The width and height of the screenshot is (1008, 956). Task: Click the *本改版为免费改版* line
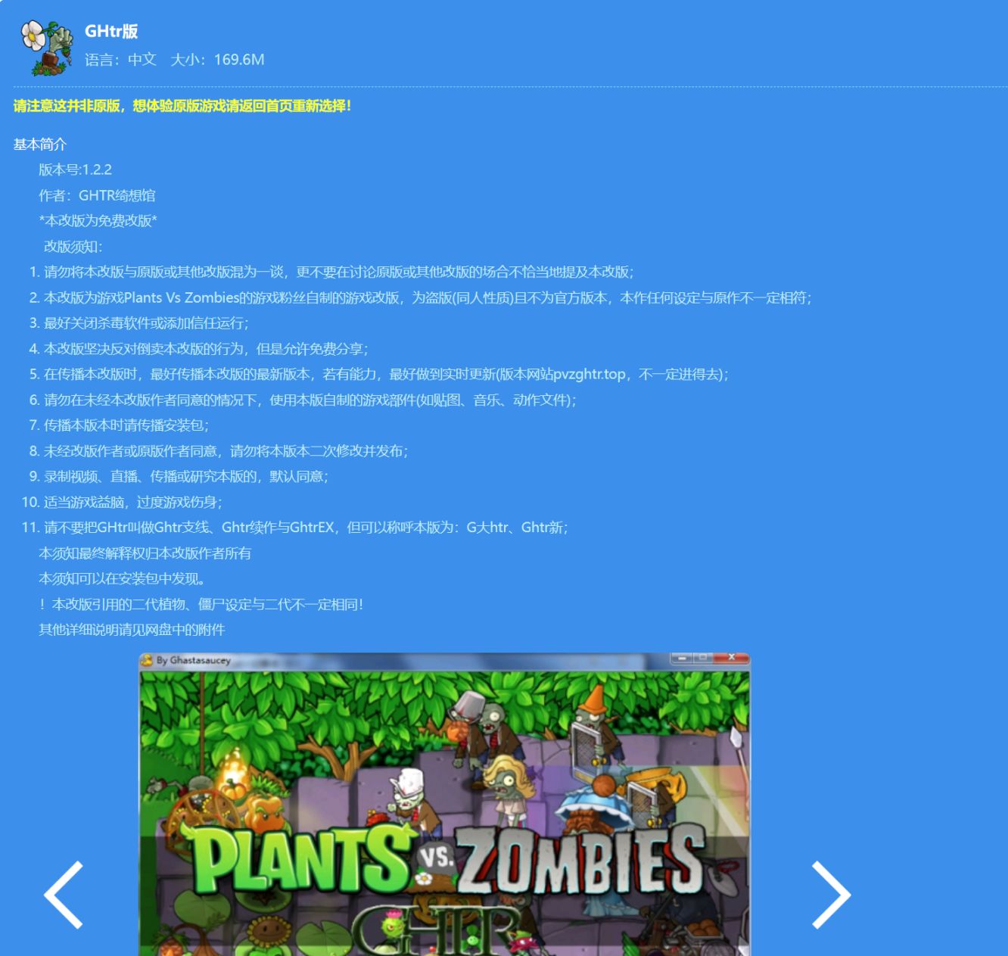tap(98, 221)
